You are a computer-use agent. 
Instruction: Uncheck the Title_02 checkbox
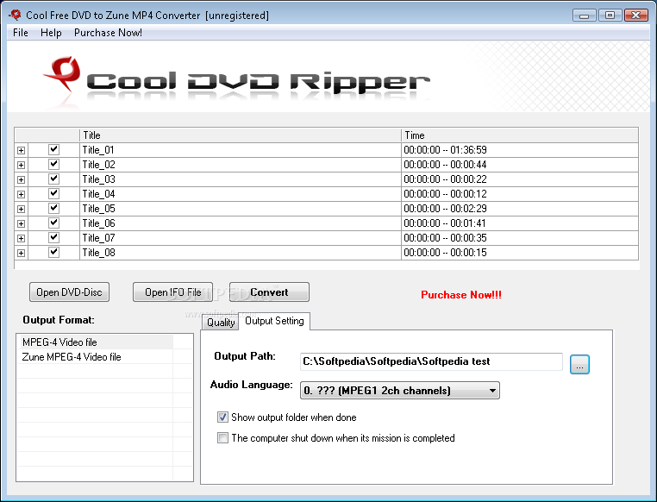click(53, 164)
